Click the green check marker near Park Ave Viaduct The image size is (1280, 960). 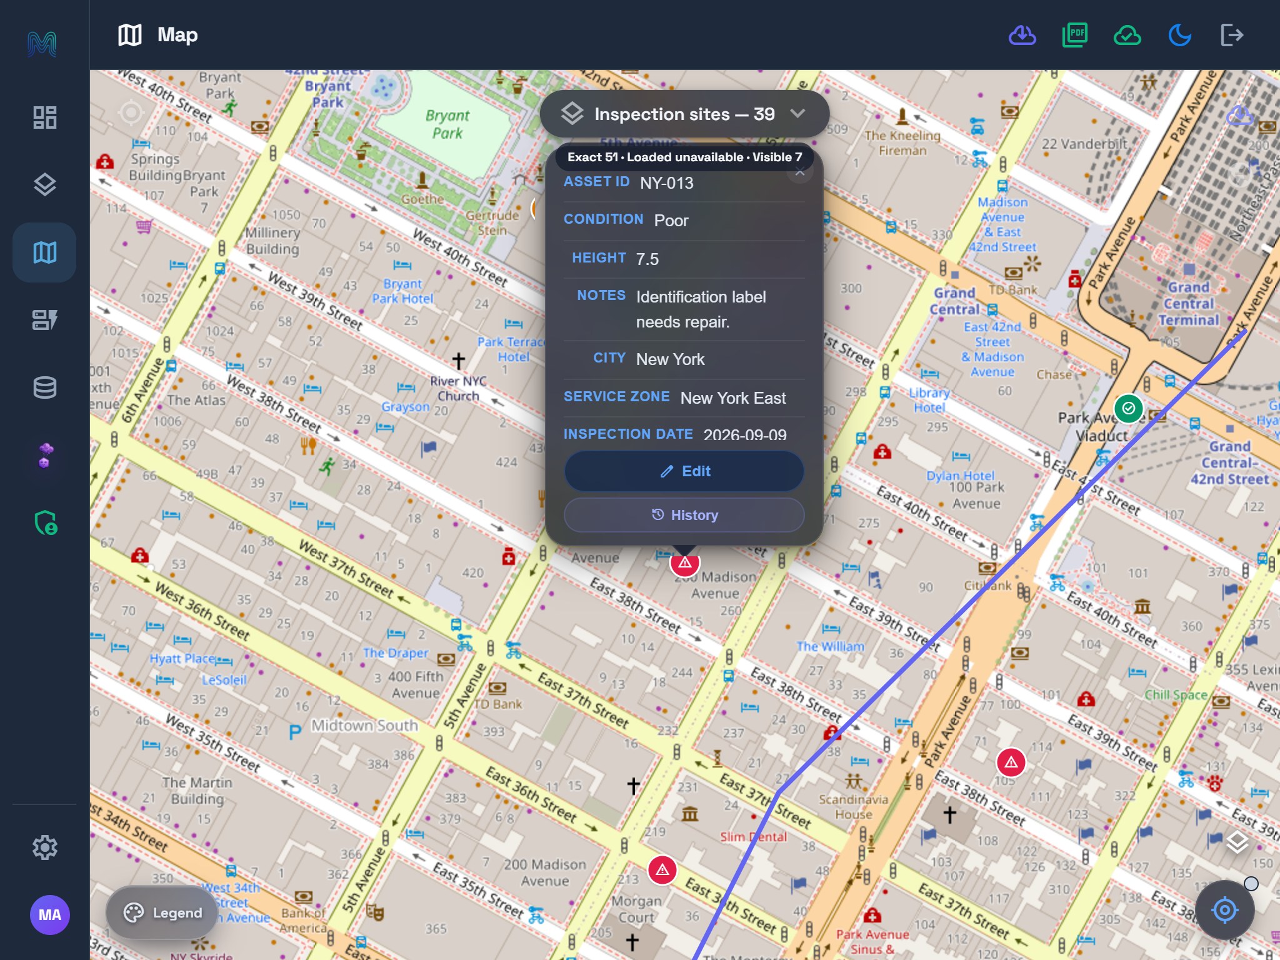[1129, 409]
